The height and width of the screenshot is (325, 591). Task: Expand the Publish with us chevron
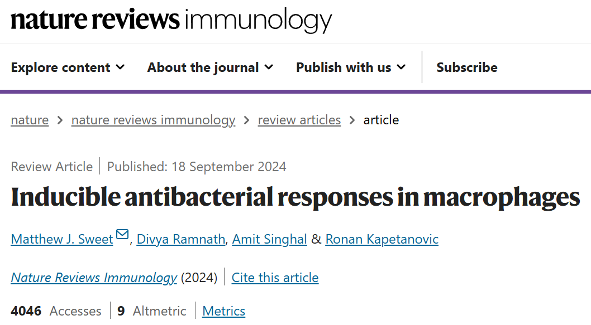point(401,67)
